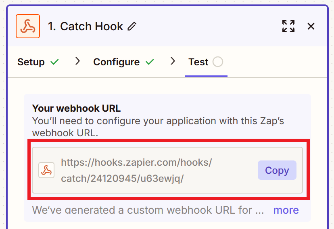Open the Setup tab
Viewport: 334px width, 229px height.
38,62
